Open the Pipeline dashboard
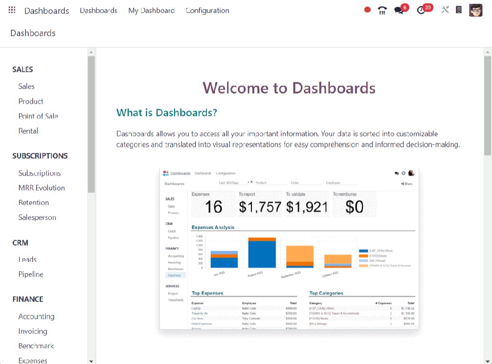Viewport: 492px width, 364px height. pos(31,274)
